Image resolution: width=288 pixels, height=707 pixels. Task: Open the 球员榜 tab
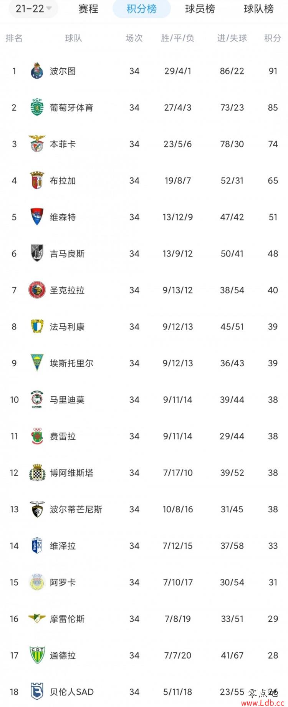coord(200,8)
